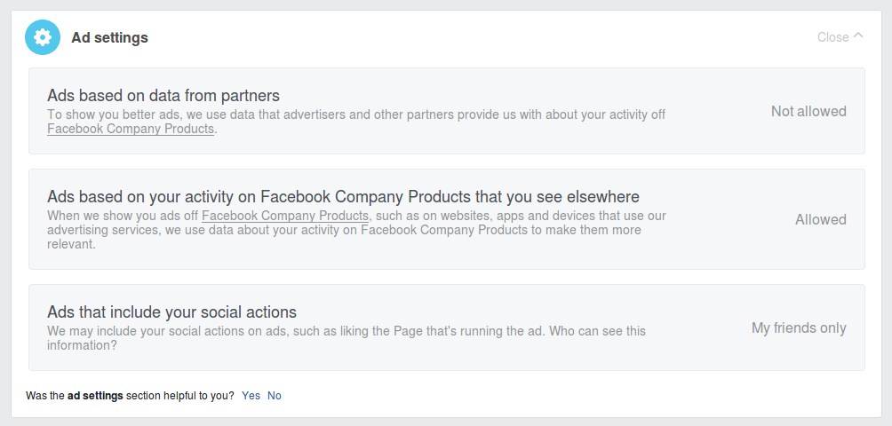
Task: Open the Allowed setting value
Action: click(x=820, y=219)
